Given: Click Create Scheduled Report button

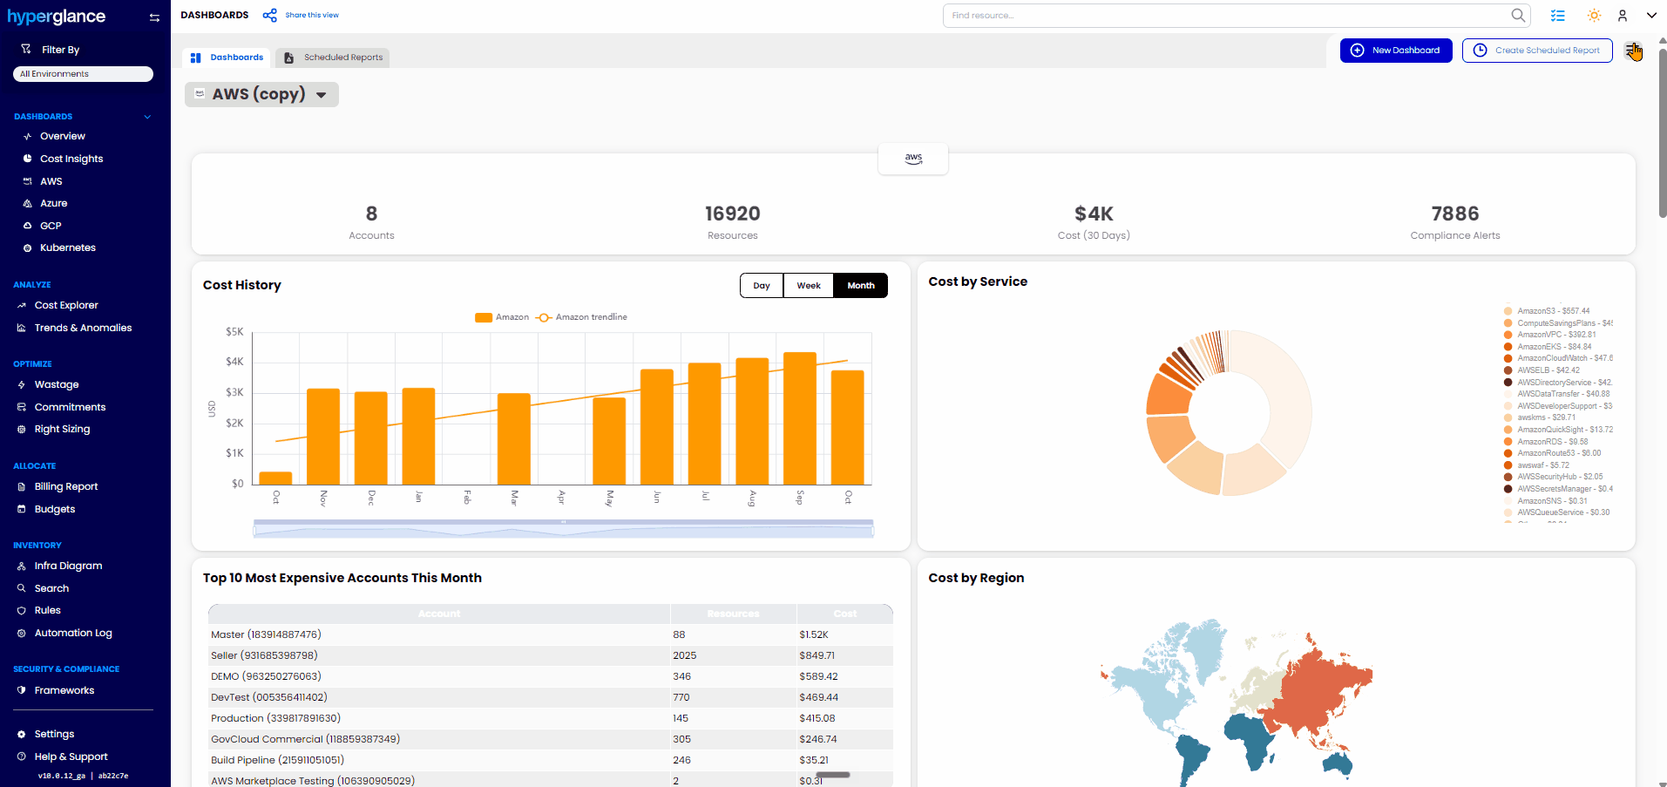Looking at the screenshot, I should [x=1537, y=51].
